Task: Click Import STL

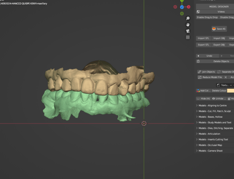Action: [203, 38]
